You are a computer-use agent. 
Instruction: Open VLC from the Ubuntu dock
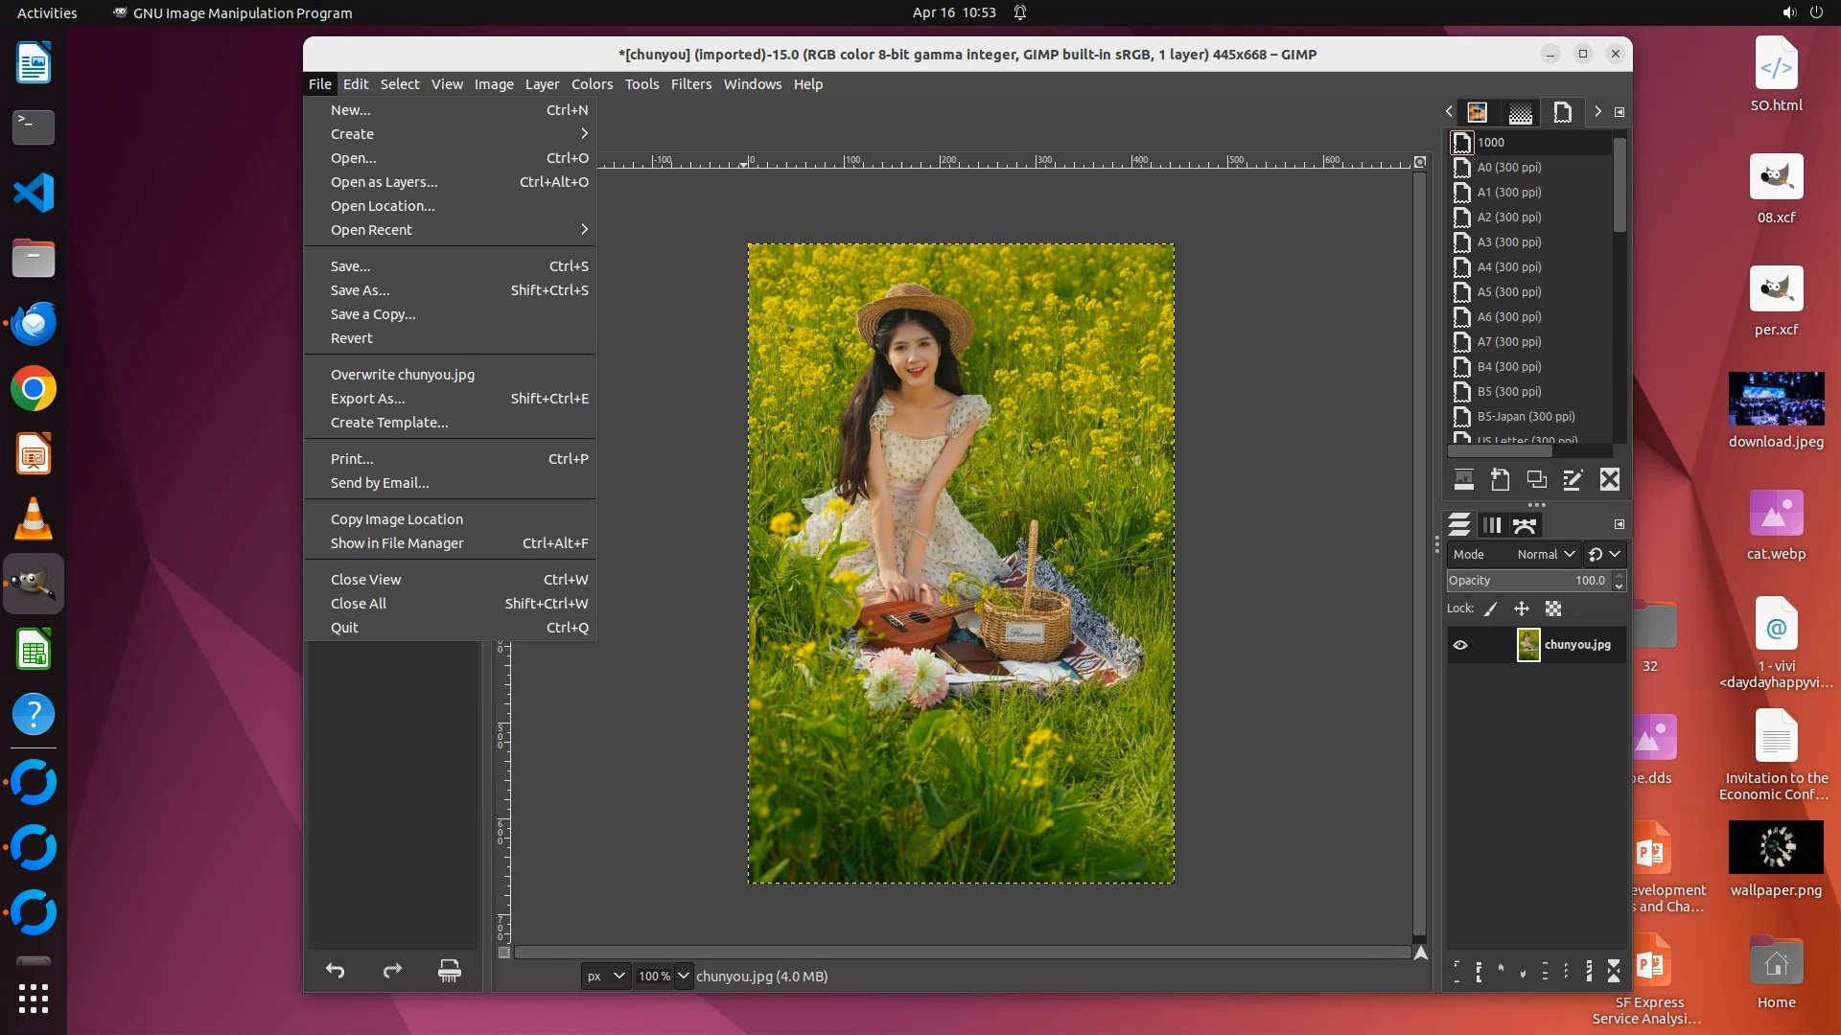34,519
